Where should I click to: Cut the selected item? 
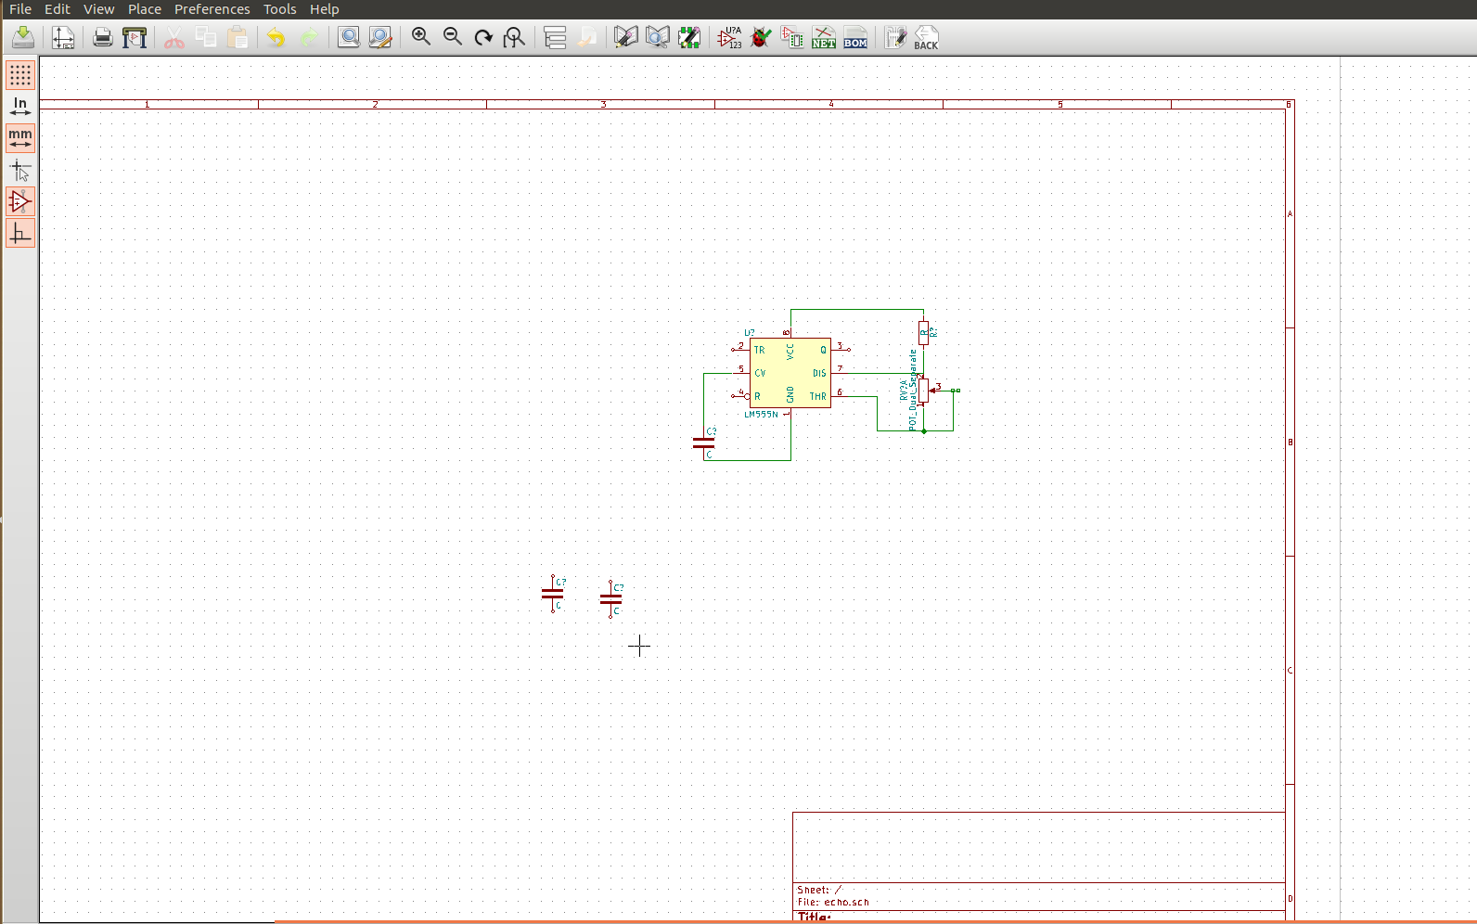[x=174, y=37]
